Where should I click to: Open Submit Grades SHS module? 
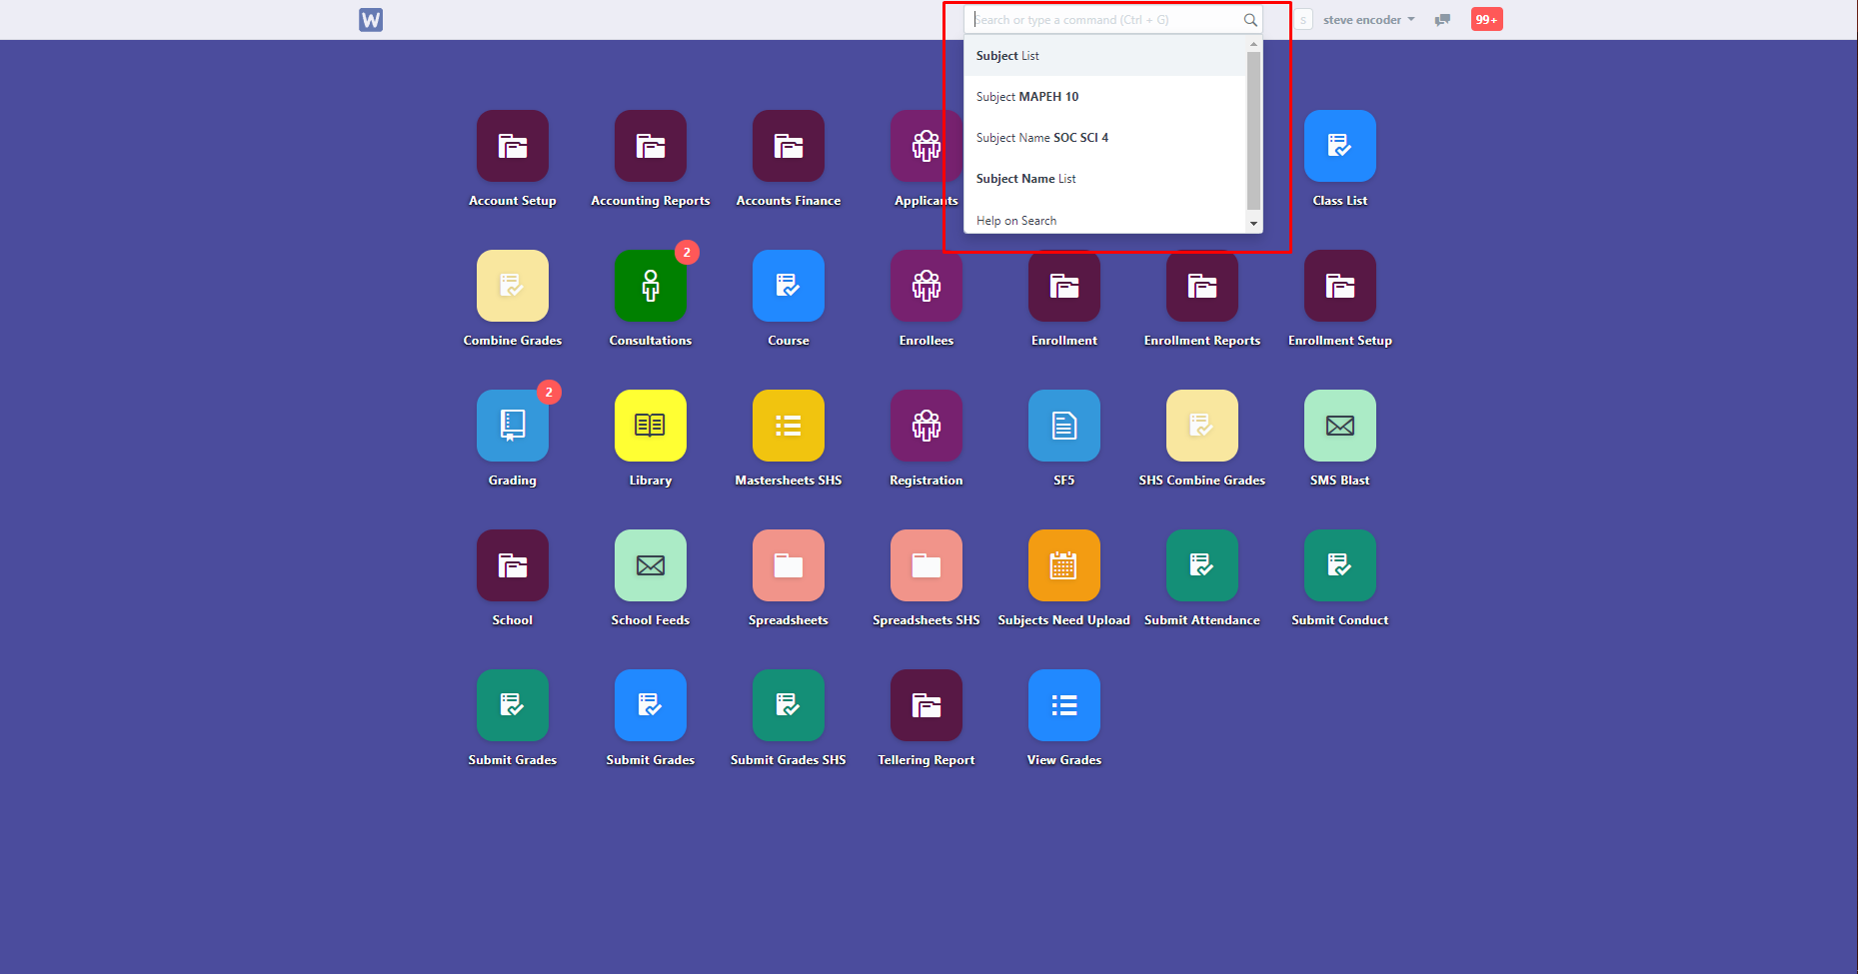click(x=789, y=705)
